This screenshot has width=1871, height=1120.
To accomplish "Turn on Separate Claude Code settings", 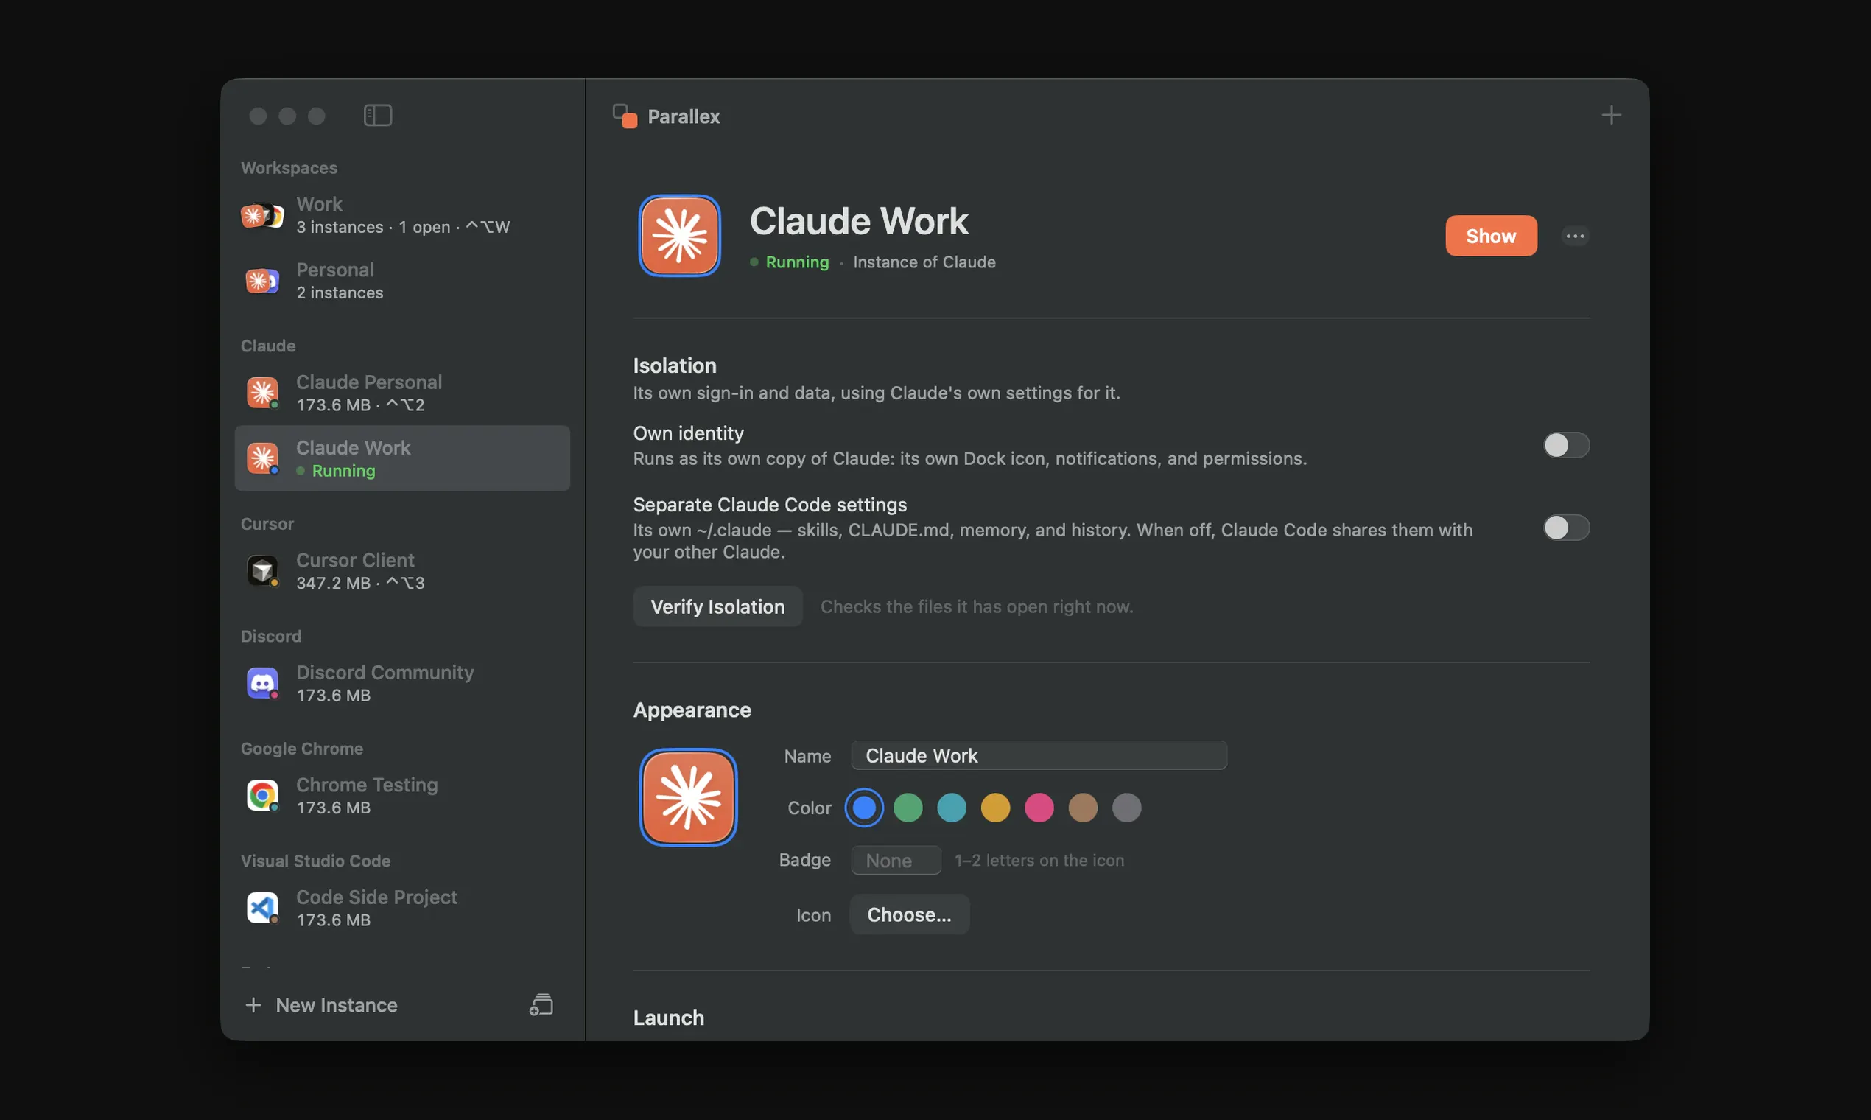I will click(1566, 528).
